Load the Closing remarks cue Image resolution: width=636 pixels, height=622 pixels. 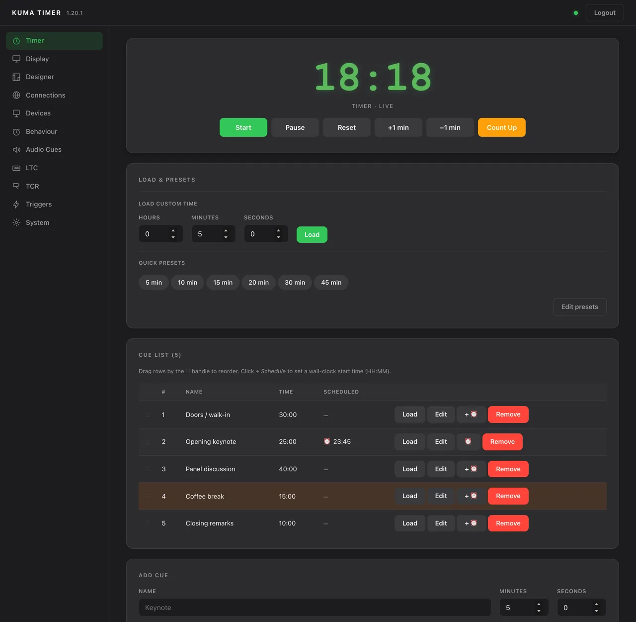point(410,523)
